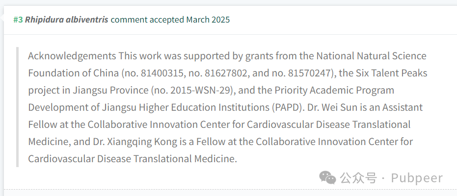Click grant number 81627802

(226, 73)
